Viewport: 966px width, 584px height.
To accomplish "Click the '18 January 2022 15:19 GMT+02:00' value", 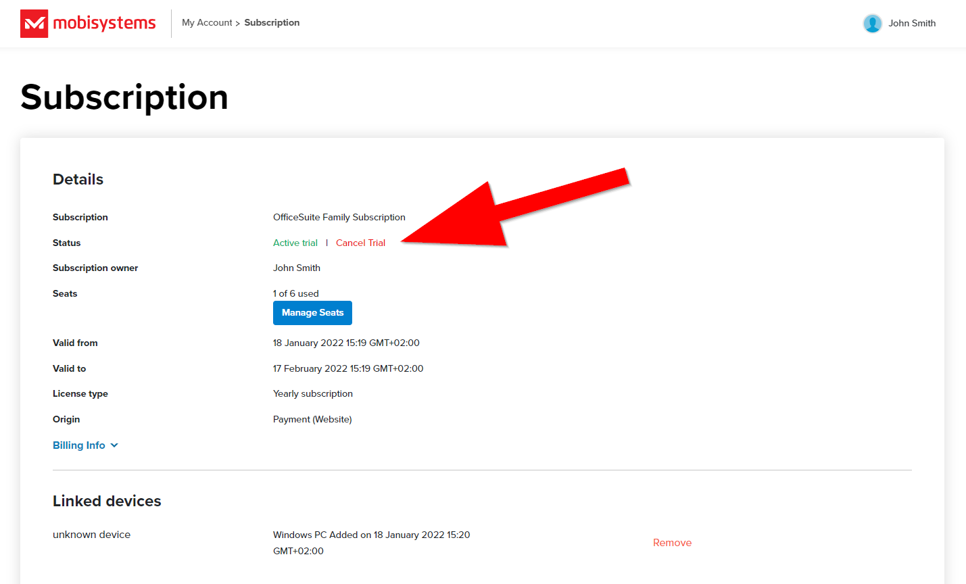I will click(346, 343).
